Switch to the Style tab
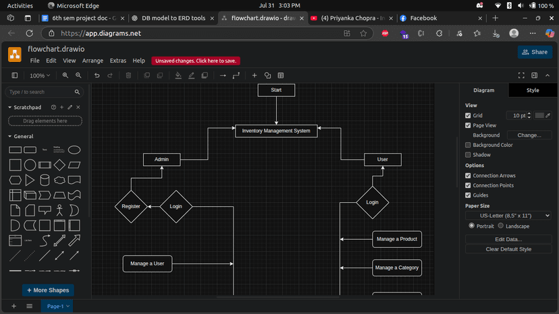This screenshot has width=559, height=314. (533, 90)
